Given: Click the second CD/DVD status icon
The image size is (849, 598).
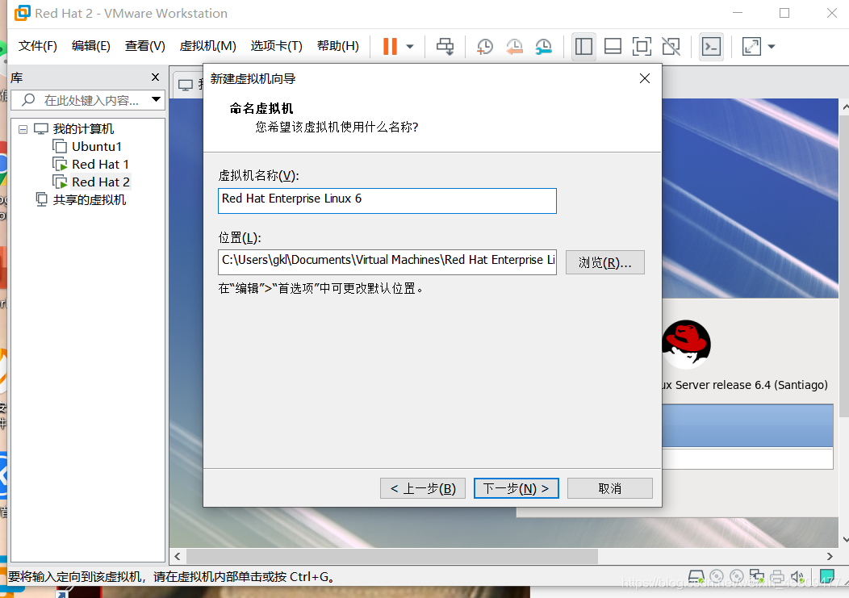Looking at the screenshot, I should tap(736, 576).
